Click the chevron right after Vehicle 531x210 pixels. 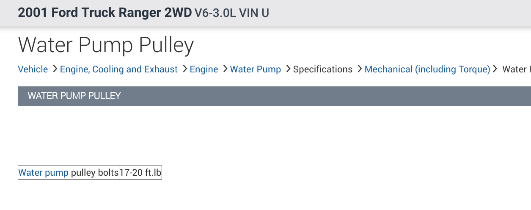tap(55, 69)
